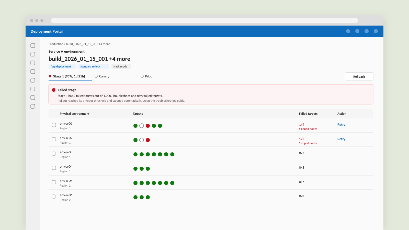The height and width of the screenshot is (230, 409).
Task: Select the checkbox for env-a-02
Action: [x=54, y=139]
